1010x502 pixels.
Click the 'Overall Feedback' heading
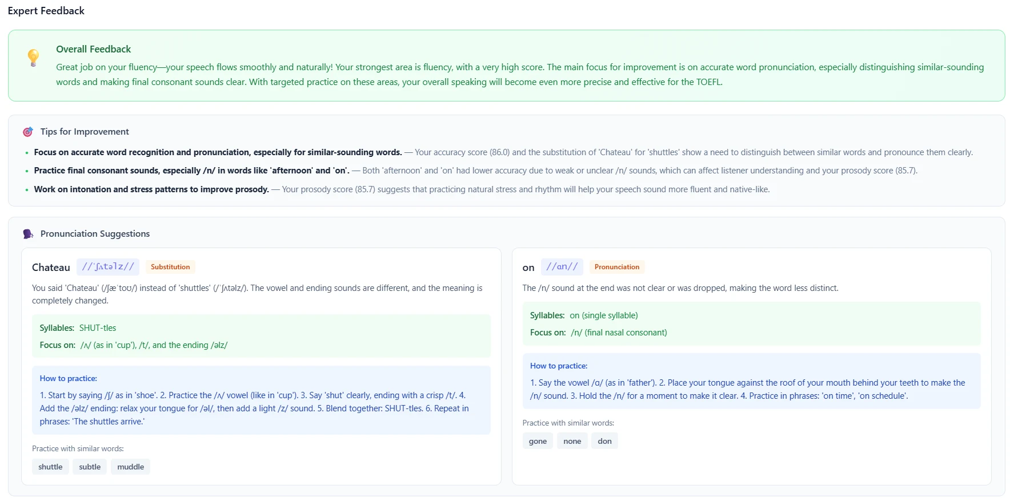pyautogui.click(x=94, y=49)
